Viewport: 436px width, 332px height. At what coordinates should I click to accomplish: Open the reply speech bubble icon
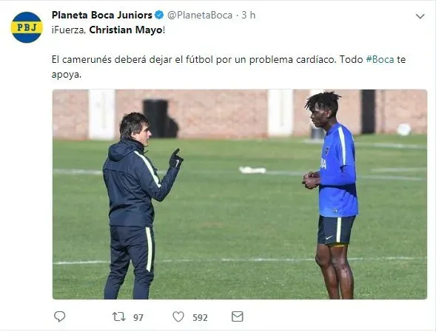59,316
